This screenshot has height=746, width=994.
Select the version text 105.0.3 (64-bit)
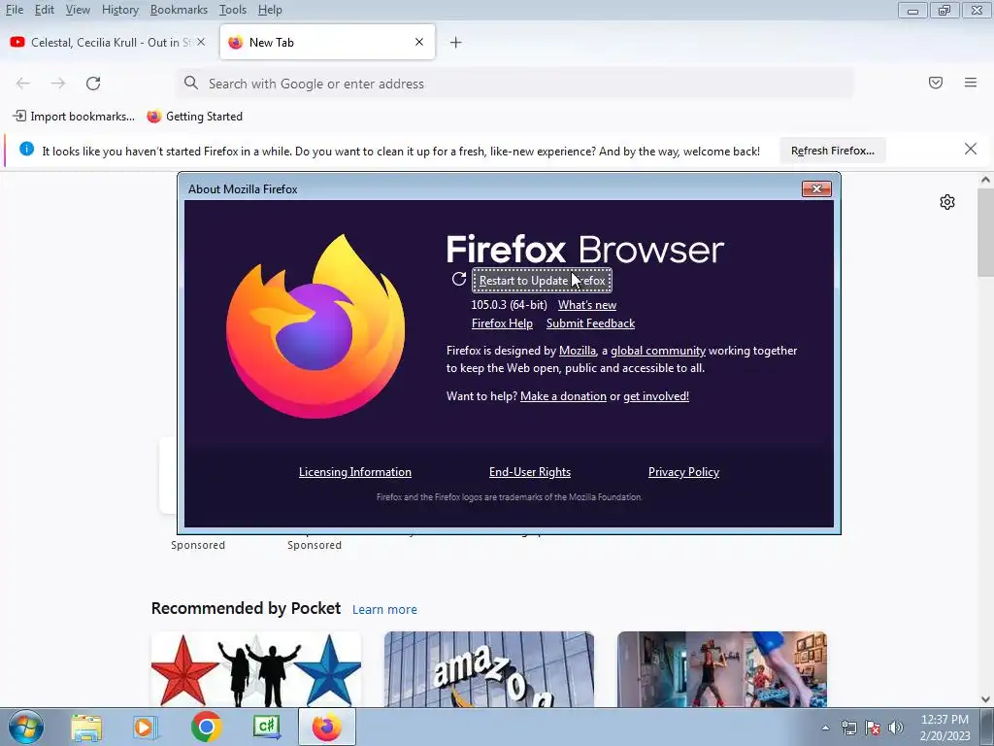(x=509, y=305)
